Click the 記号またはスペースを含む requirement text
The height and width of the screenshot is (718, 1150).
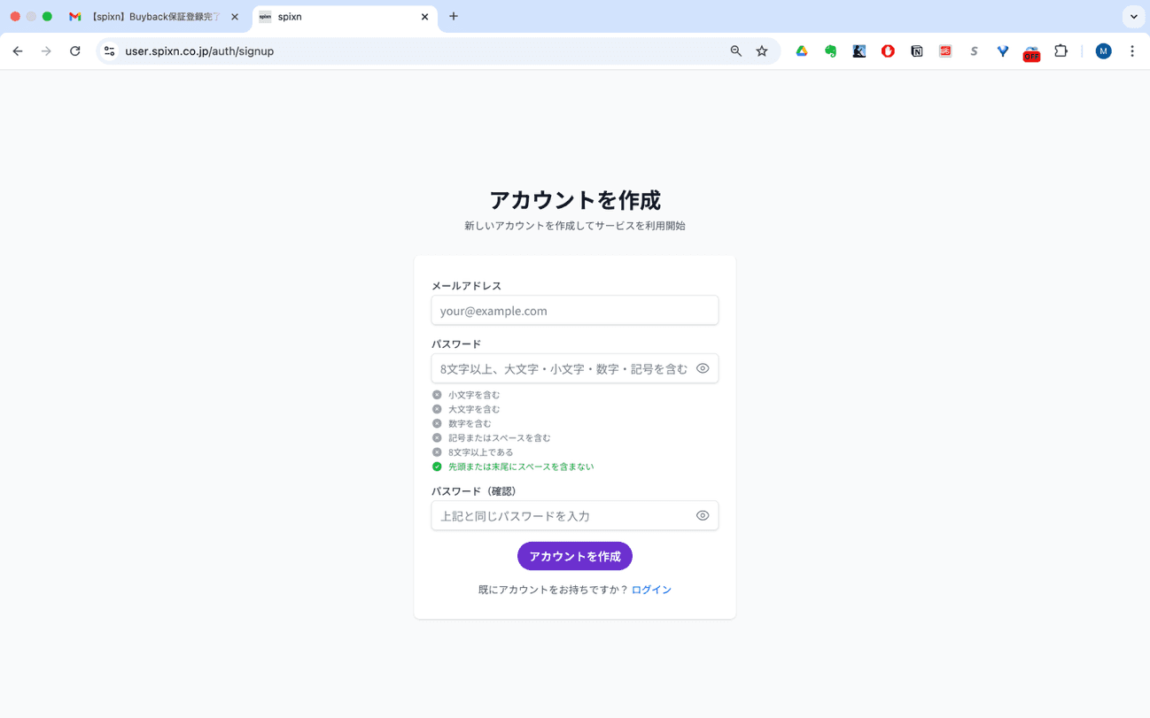500,437
